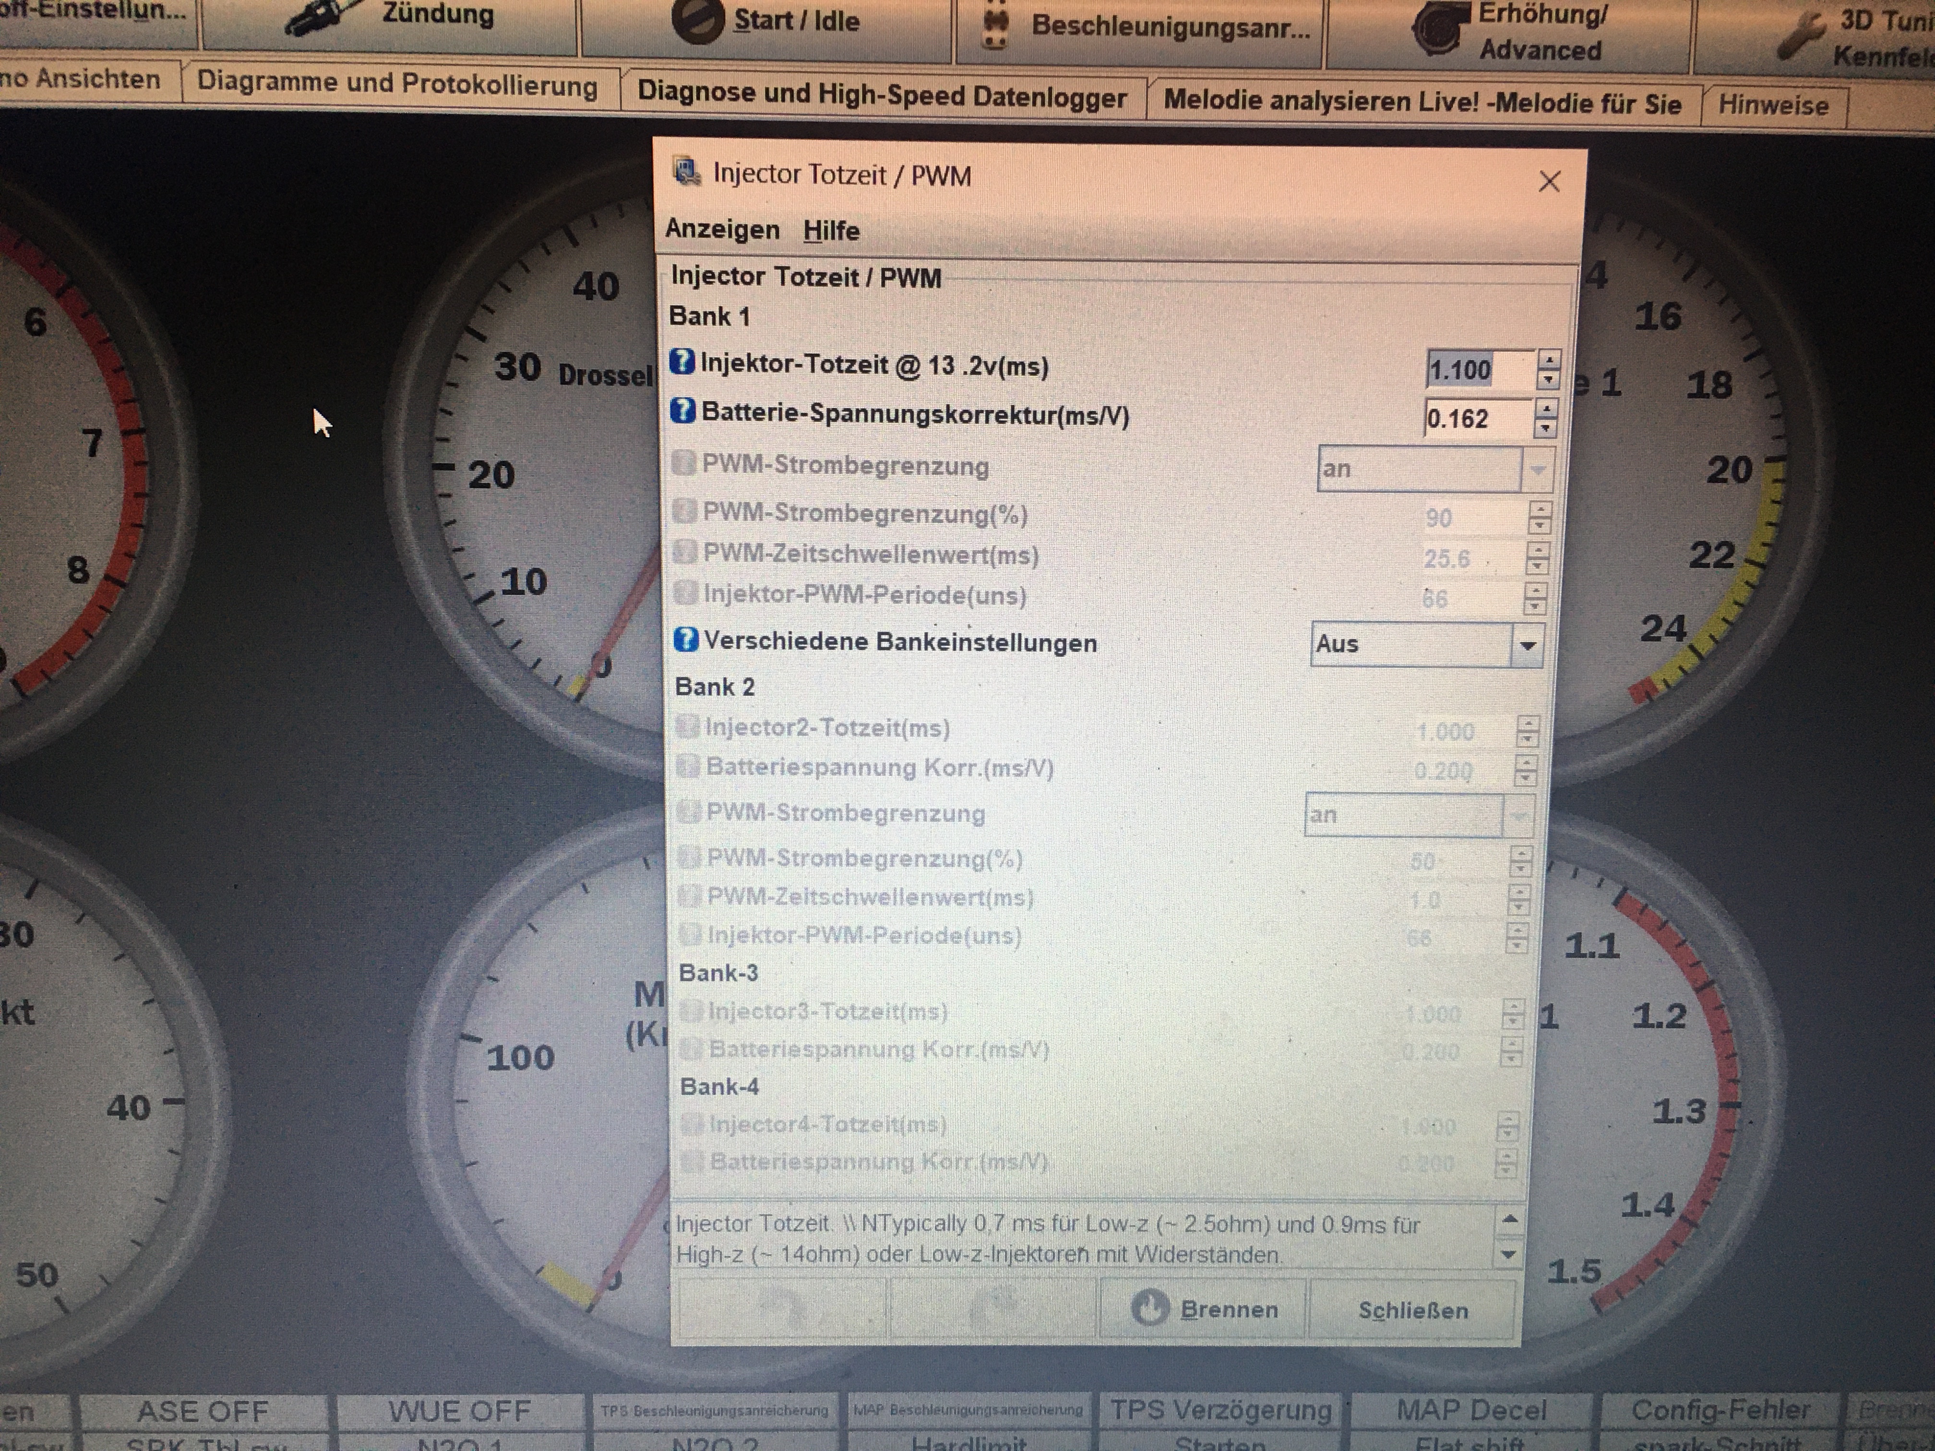Click help icon for Injektor-Totzeit field

click(681, 362)
